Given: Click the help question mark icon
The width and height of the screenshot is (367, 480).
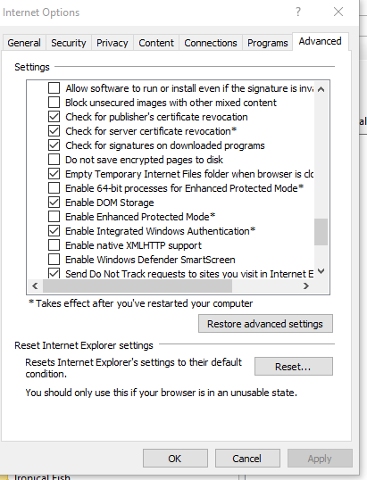Looking at the screenshot, I should click(x=298, y=12).
